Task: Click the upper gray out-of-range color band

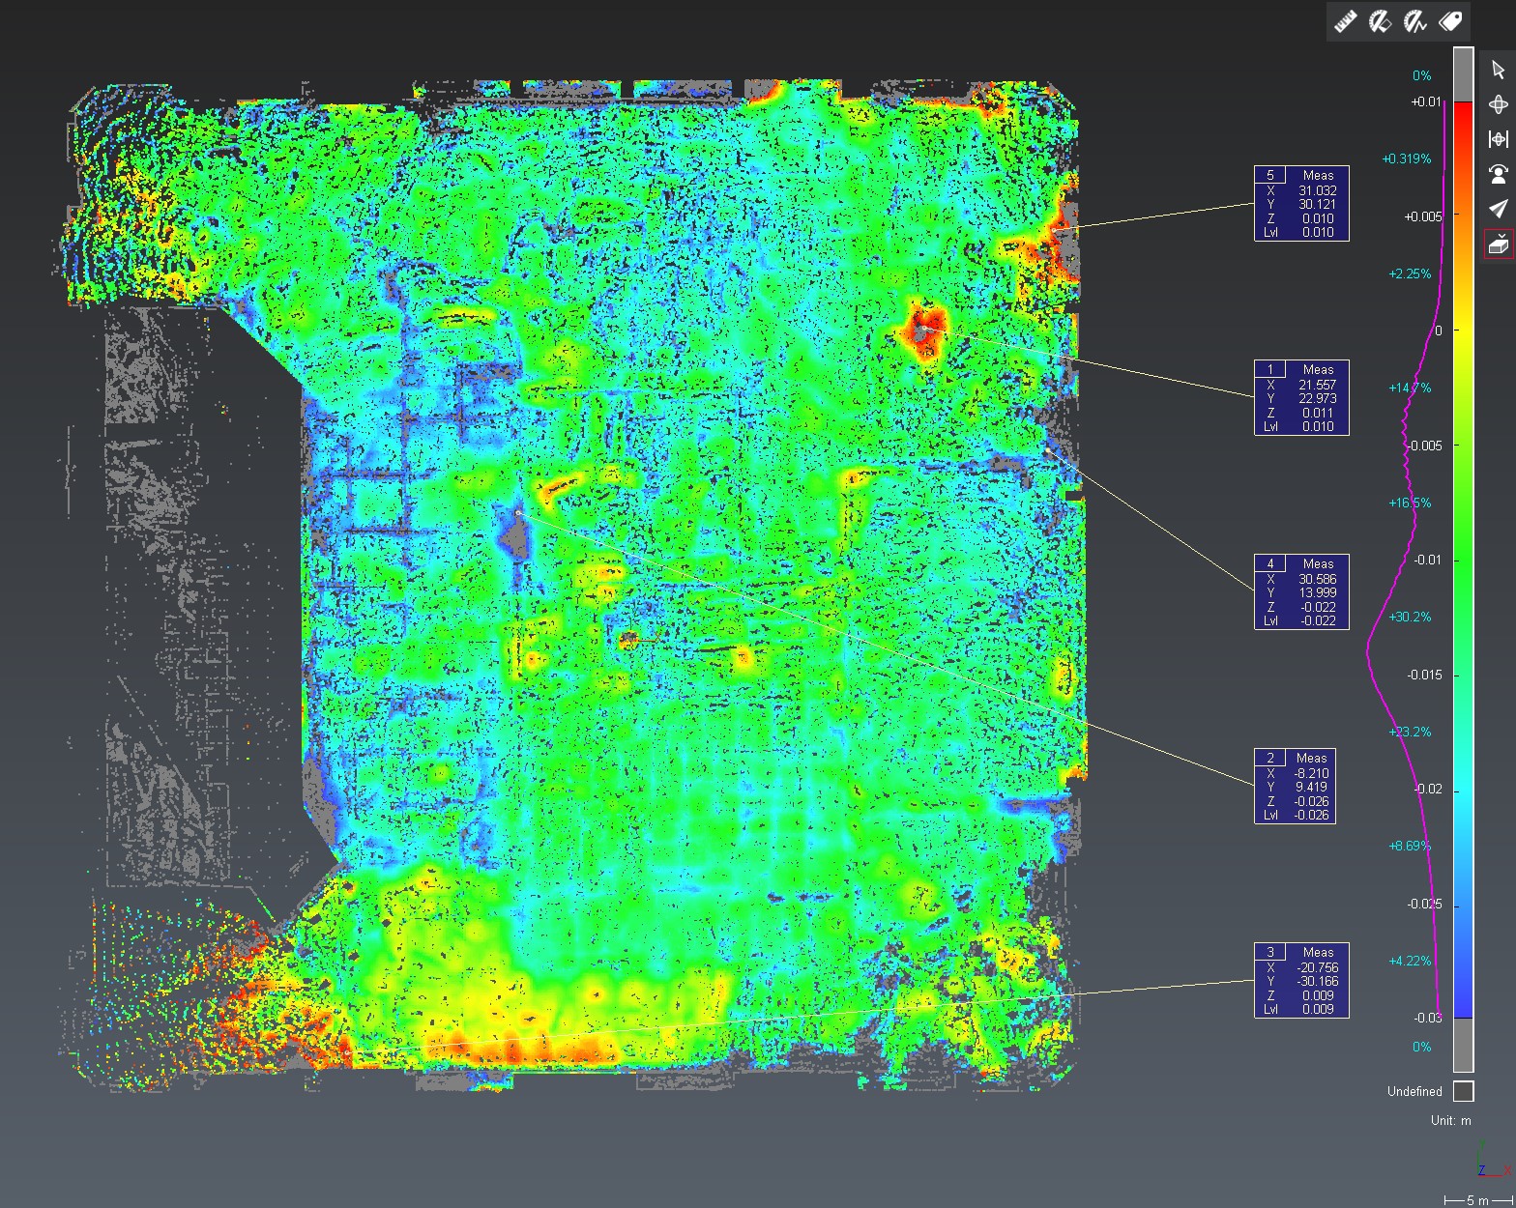Action: [1464, 74]
